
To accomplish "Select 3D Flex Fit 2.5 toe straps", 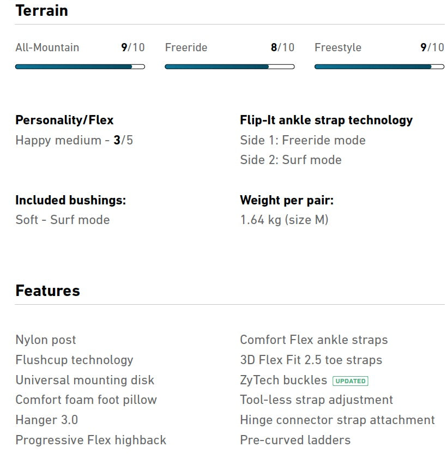I will click(x=311, y=360).
